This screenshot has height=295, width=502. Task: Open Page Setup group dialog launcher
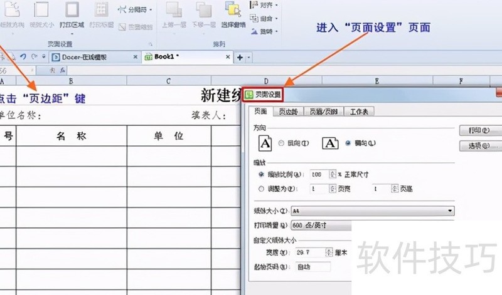150,44
